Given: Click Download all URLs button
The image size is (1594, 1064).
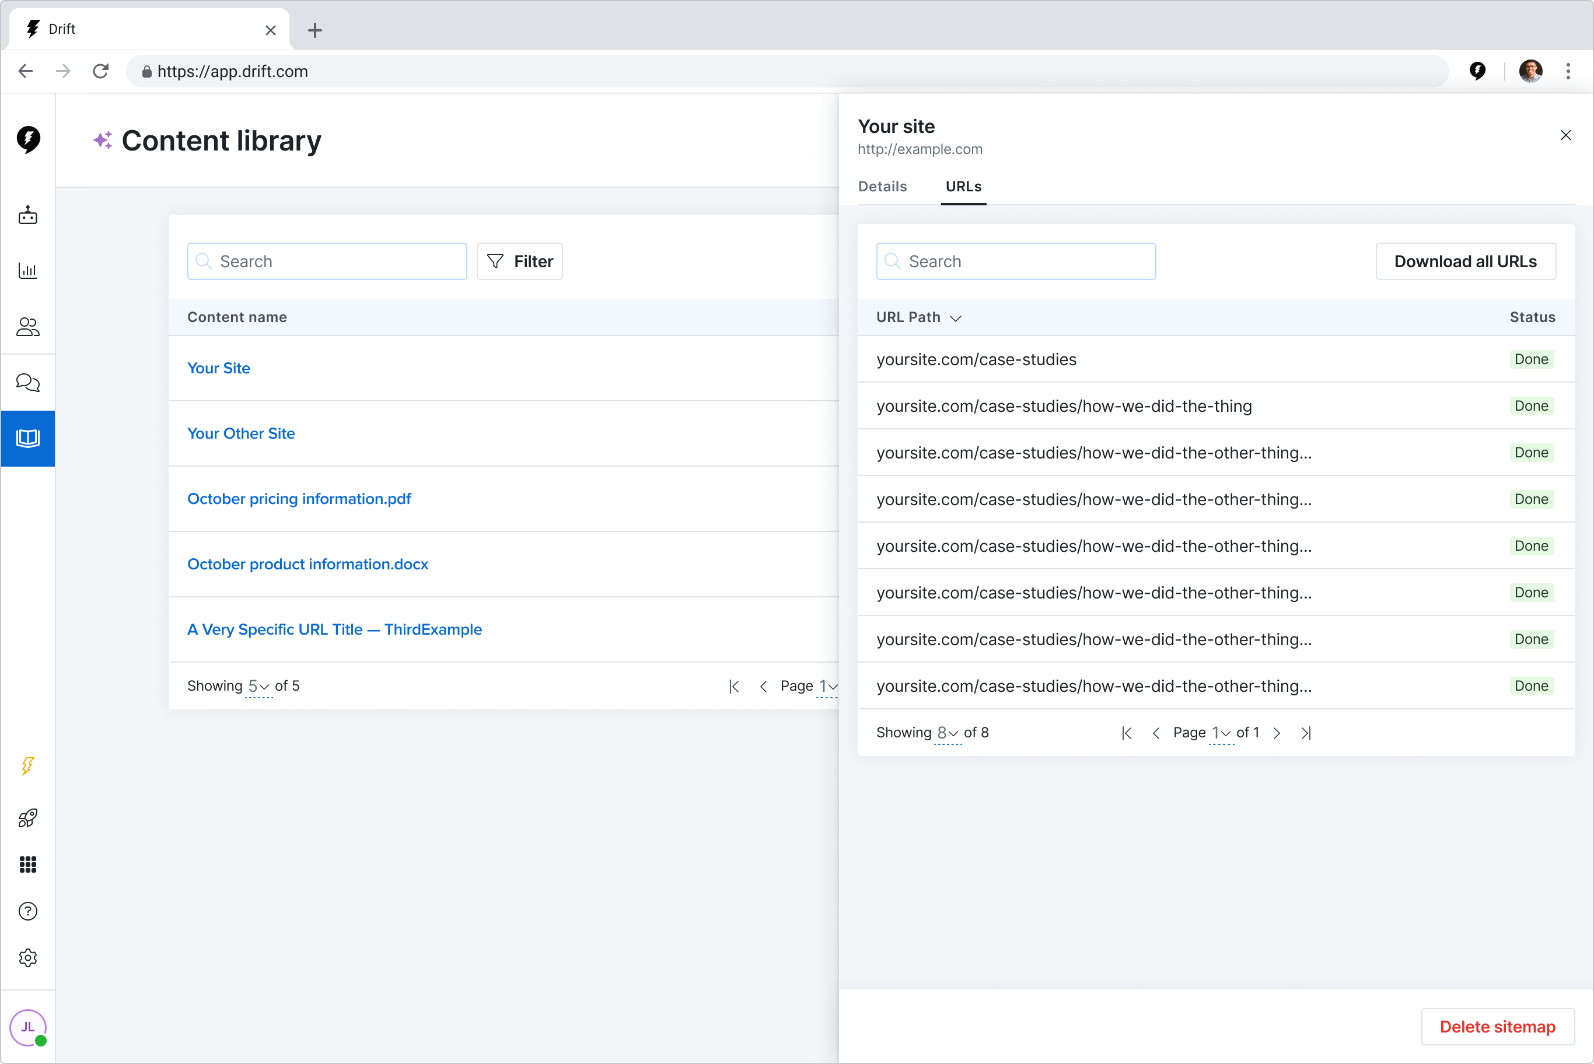Looking at the screenshot, I should (1465, 261).
